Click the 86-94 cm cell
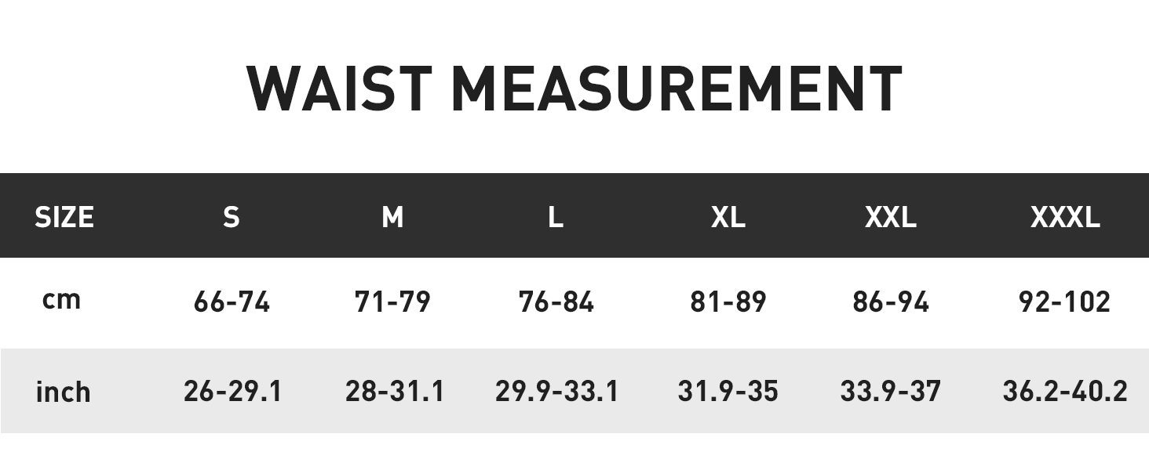Screen dimensions: 1149x470 (890, 302)
